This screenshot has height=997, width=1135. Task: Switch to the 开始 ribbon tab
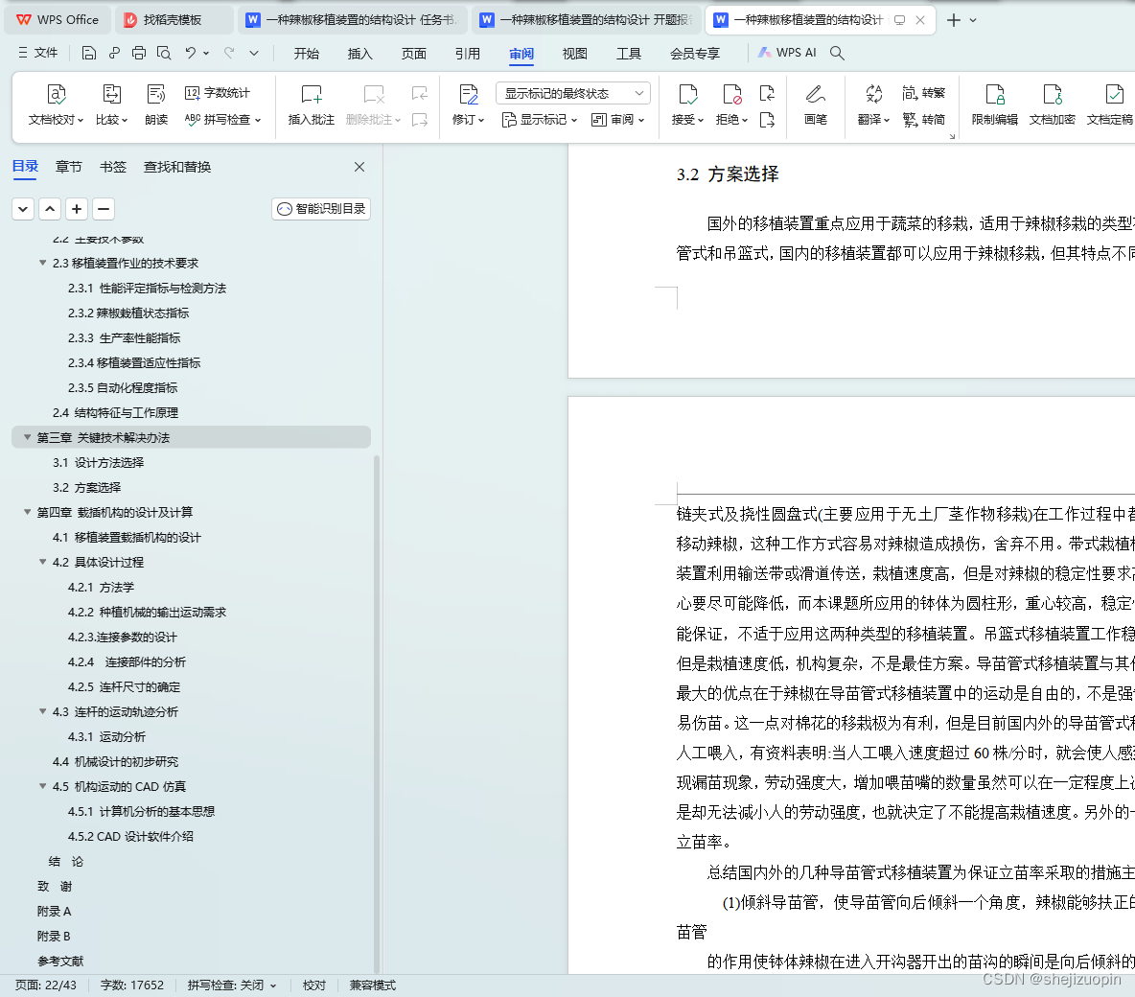(x=306, y=54)
